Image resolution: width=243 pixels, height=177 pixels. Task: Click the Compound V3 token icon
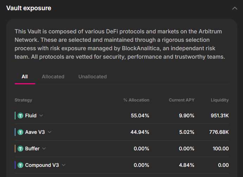tap(21, 165)
